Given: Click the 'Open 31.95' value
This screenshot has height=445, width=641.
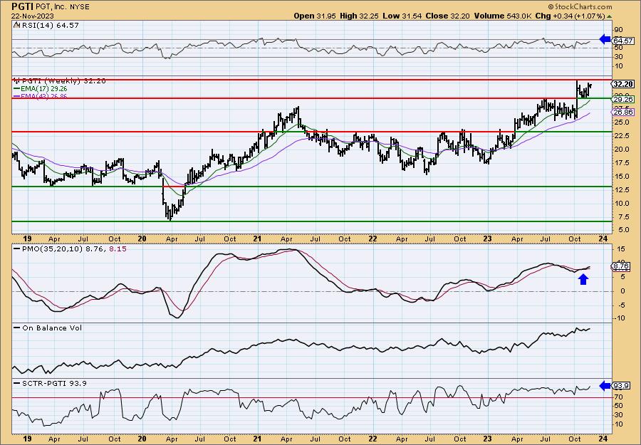Looking at the screenshot, I should pos(314,16).
